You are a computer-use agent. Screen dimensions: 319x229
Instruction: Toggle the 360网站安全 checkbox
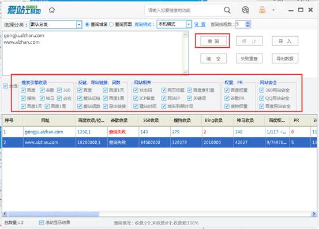262,90
